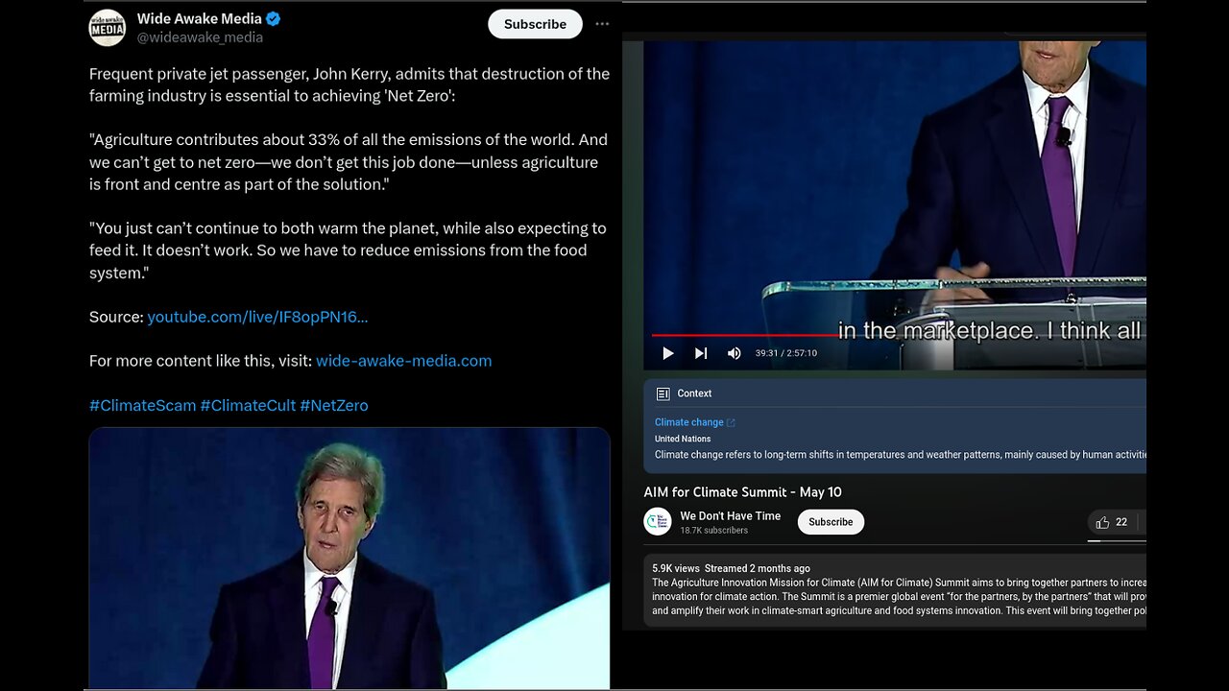The width and height of the screenshot is (1229, 691).
Task: Click the #ClimateScam hashtag
Action: pyautogui.click(x=142, y=405)
